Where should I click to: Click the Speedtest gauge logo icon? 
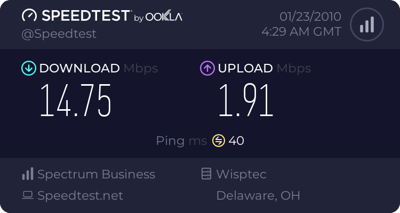(29, 16)
